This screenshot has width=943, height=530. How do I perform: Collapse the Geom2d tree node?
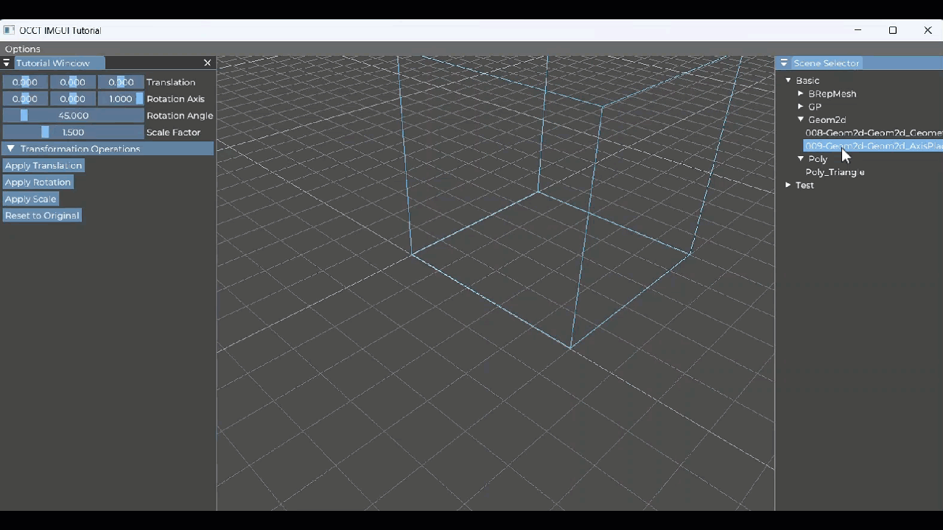coord(801,119)
